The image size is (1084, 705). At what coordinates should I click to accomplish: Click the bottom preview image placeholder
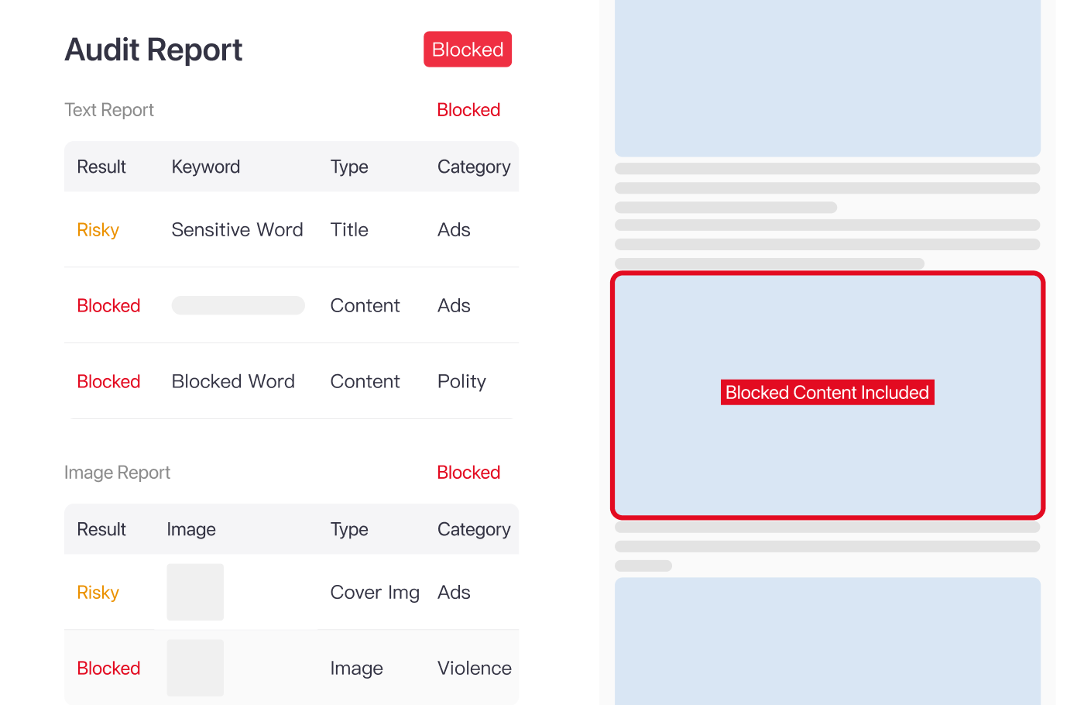827,641
